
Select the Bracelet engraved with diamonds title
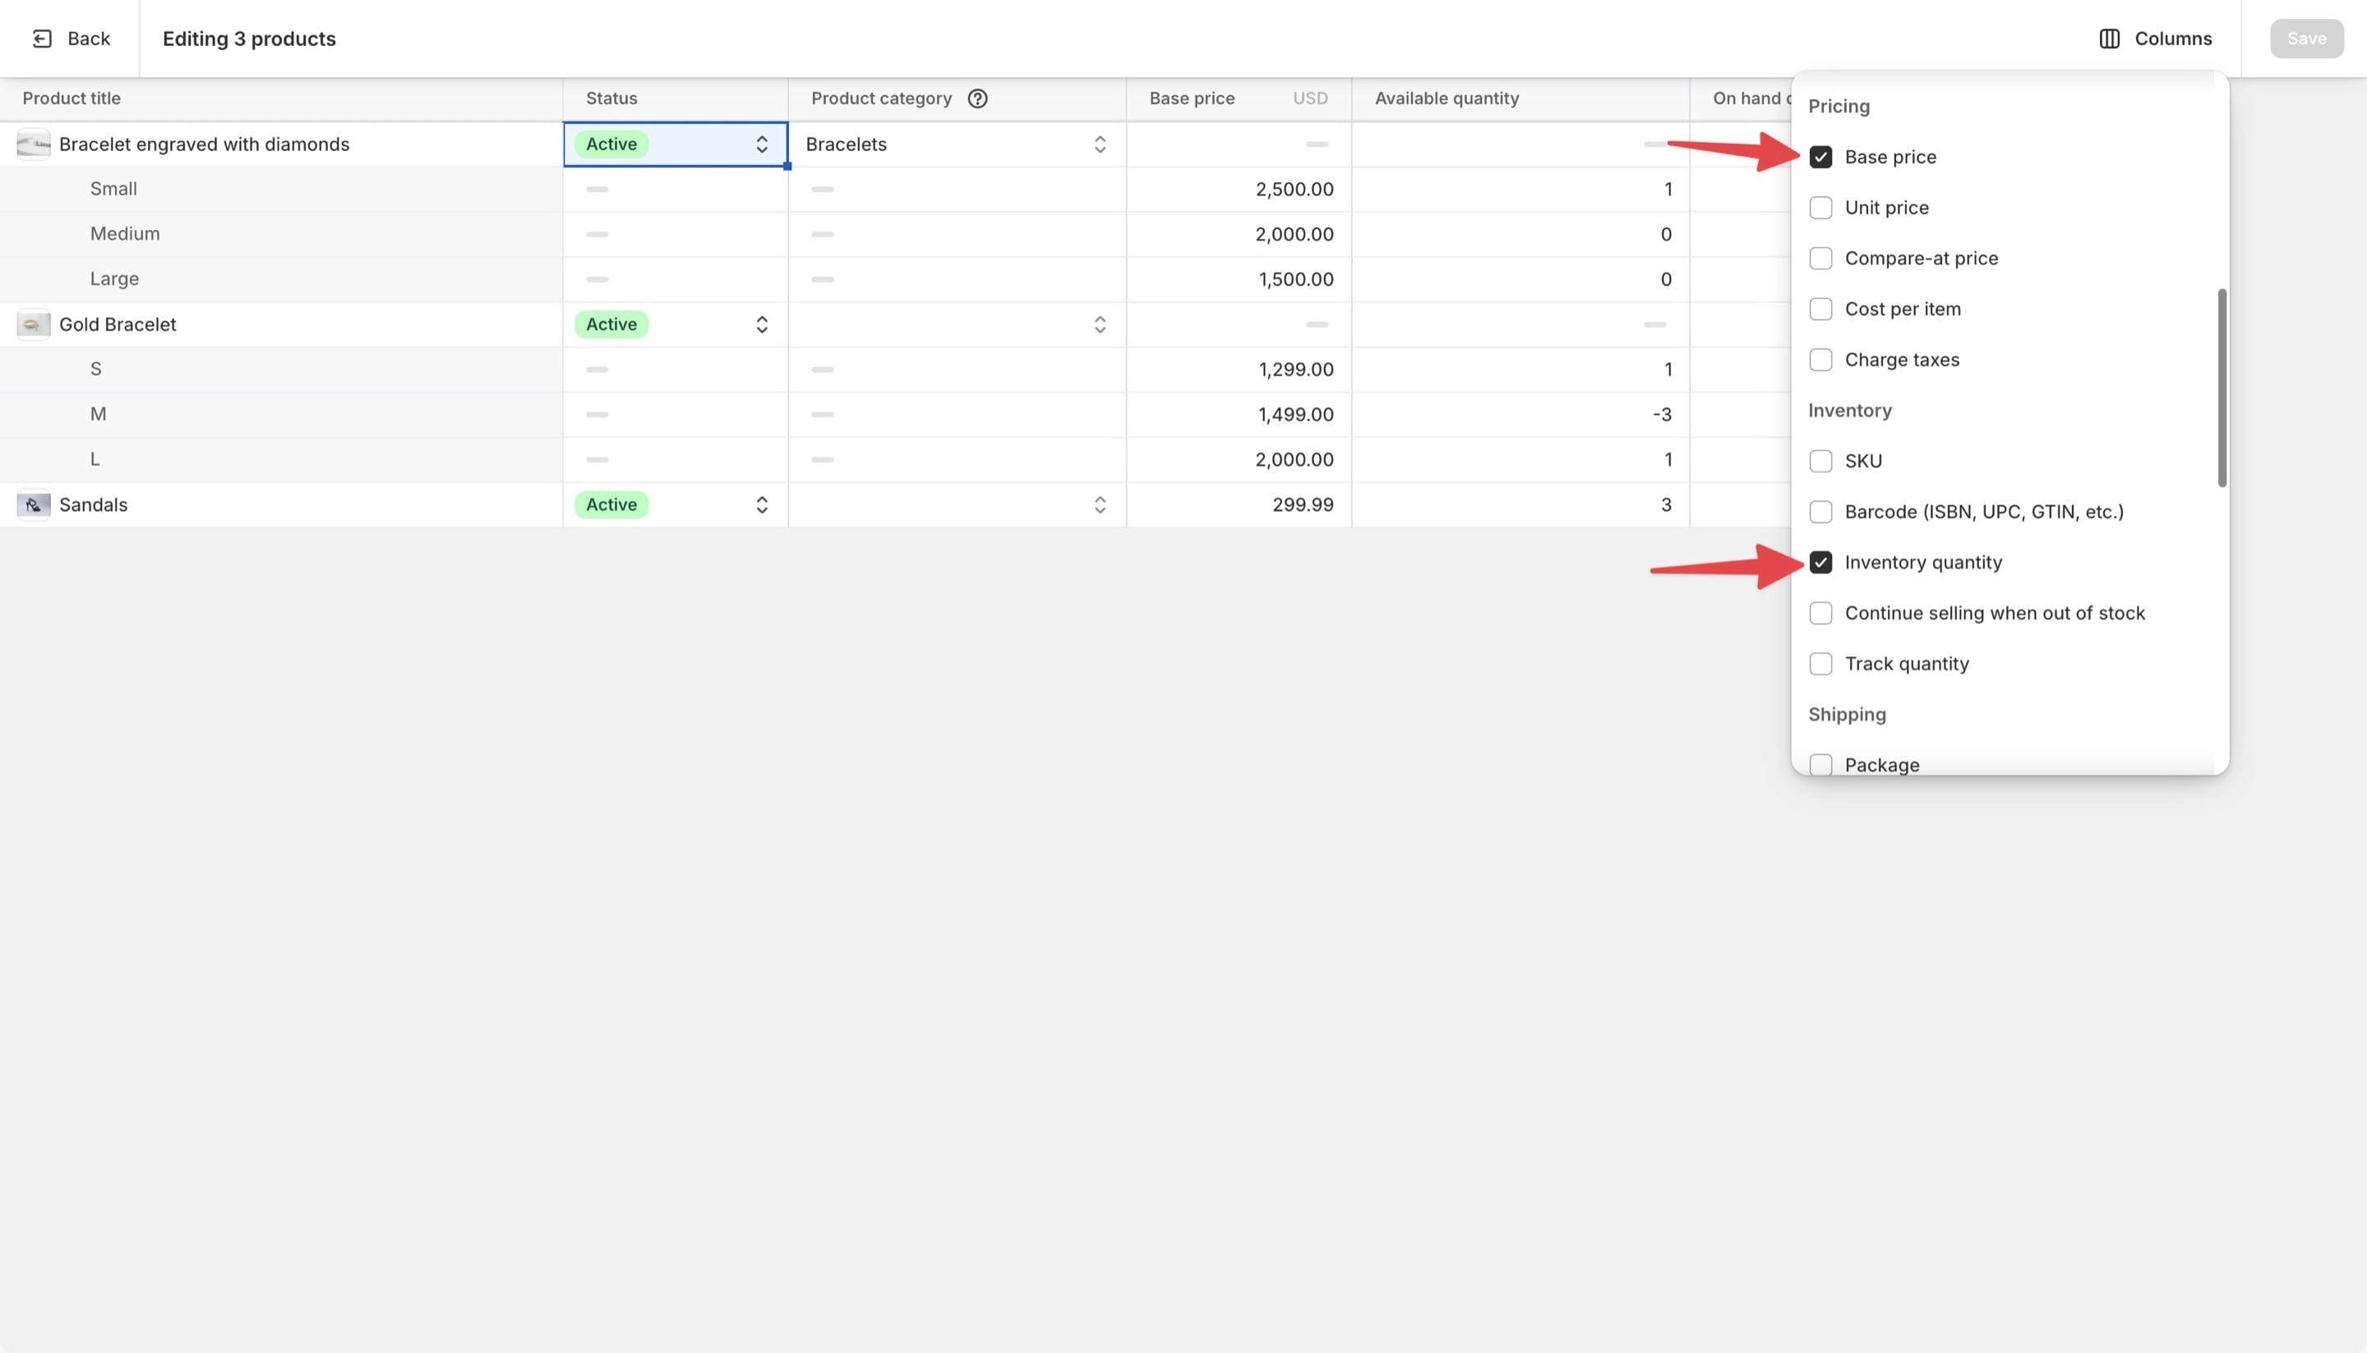204,144
